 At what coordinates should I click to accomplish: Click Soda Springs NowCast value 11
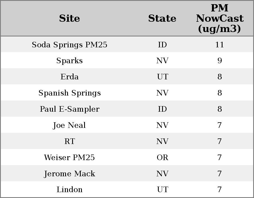[219, 45]
